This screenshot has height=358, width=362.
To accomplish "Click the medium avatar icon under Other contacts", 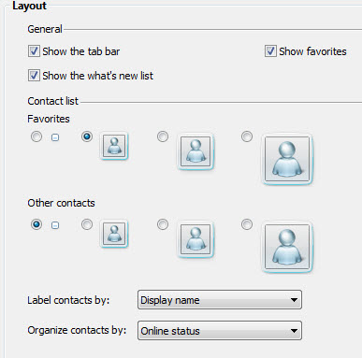I will point(195,239).
